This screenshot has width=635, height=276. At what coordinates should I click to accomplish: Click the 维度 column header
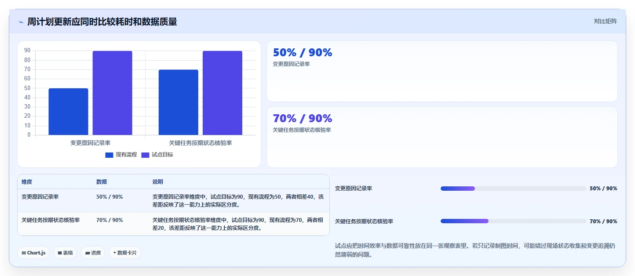27,182
